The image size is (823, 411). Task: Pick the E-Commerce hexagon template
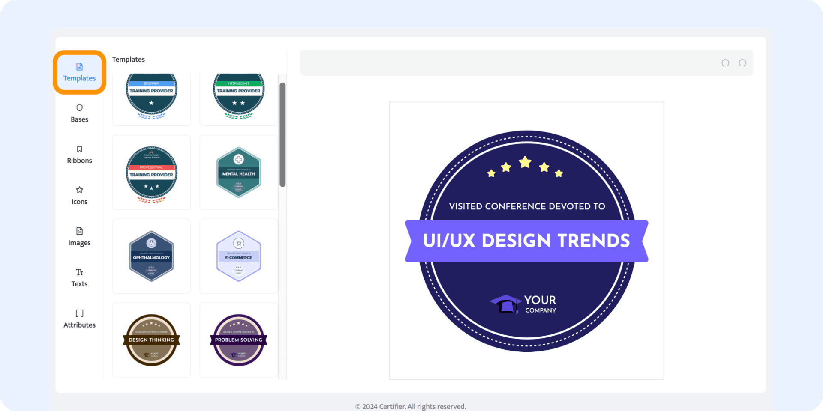tap(239, 256)
